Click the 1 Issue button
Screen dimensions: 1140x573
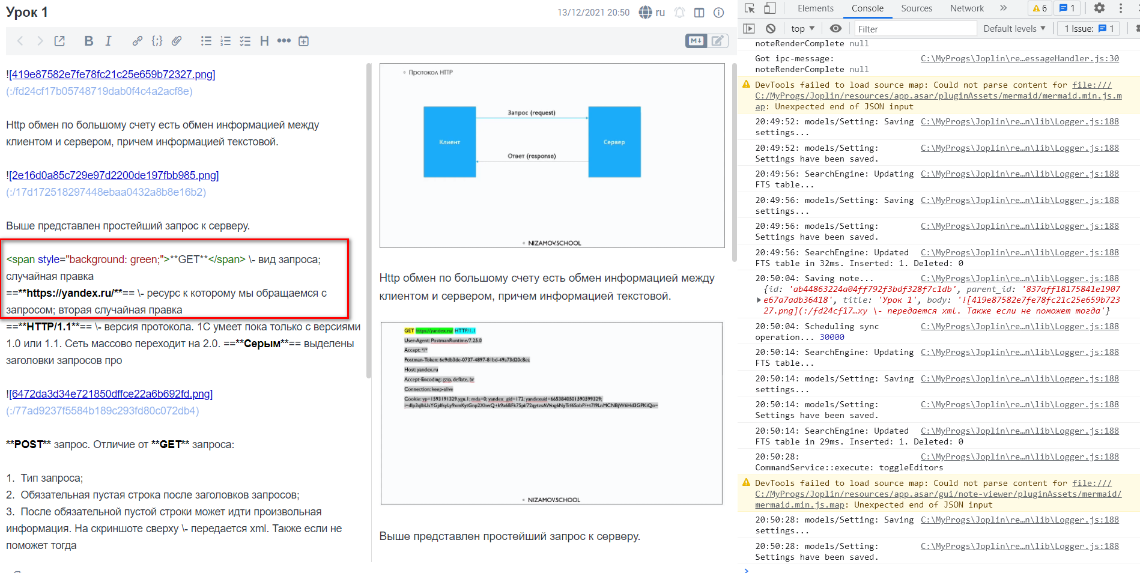click(1088, 28)
